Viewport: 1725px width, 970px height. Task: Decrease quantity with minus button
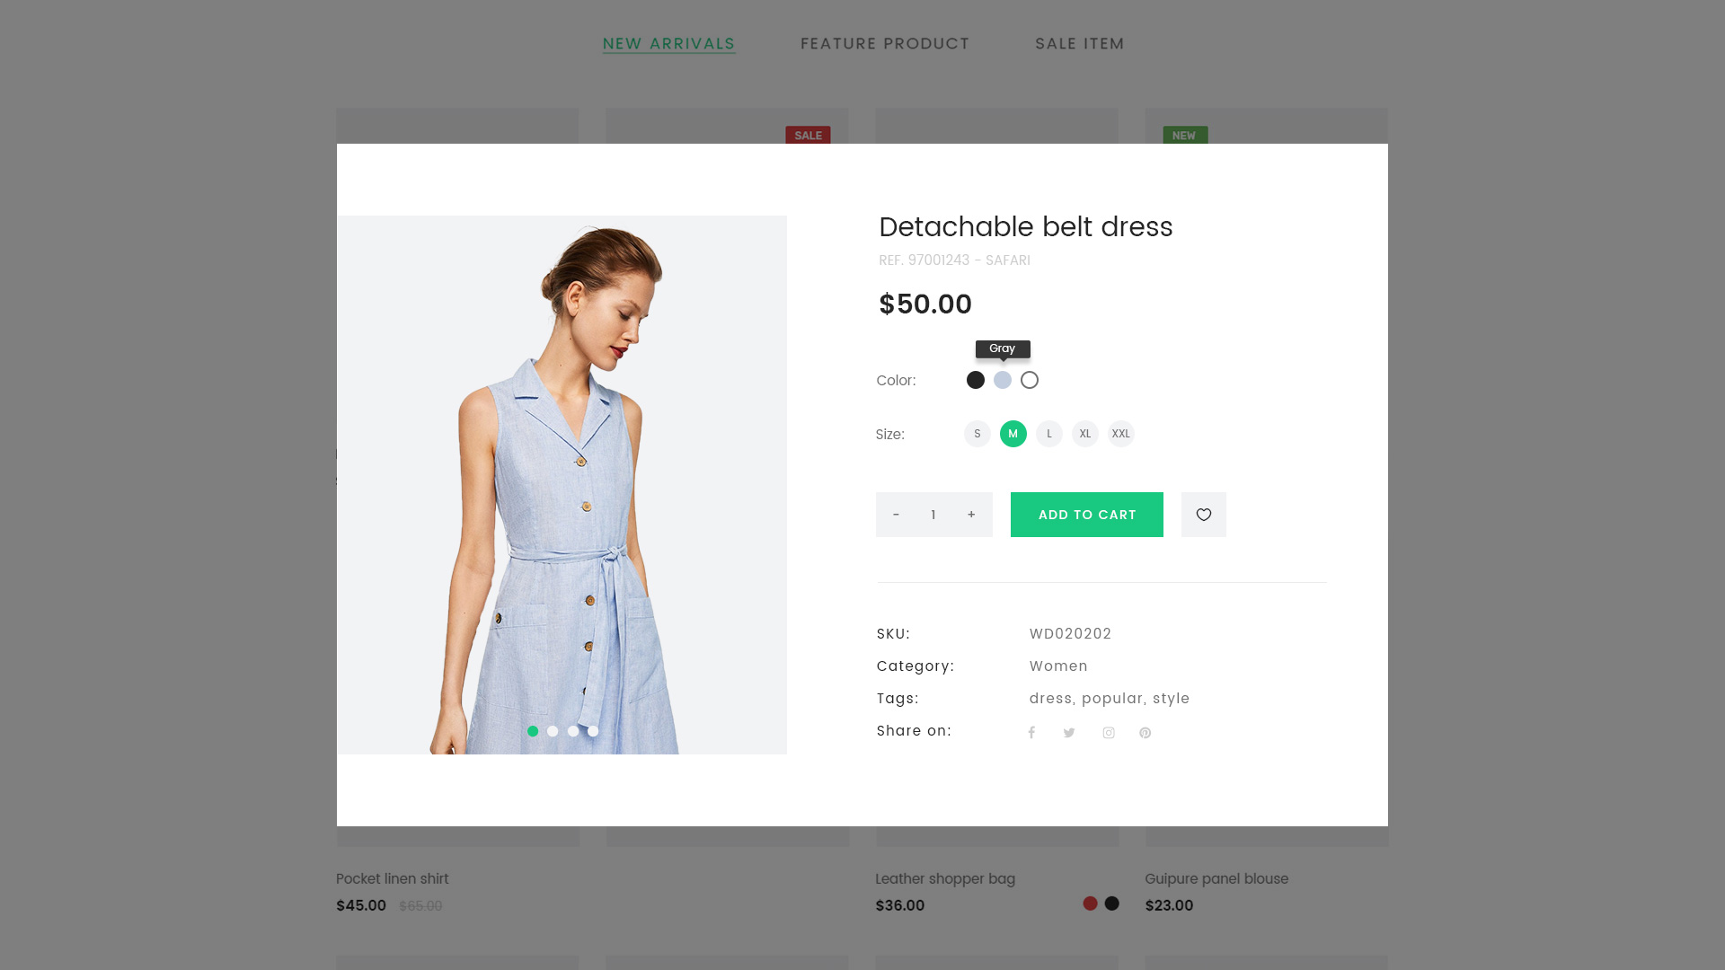tap(896, 515)
